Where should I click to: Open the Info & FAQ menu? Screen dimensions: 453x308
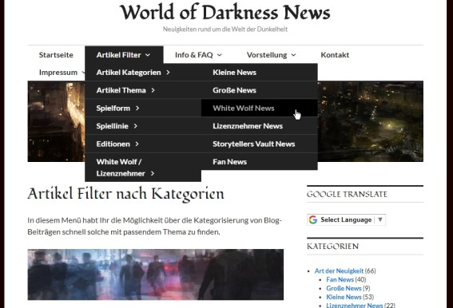tap(194, 55)
